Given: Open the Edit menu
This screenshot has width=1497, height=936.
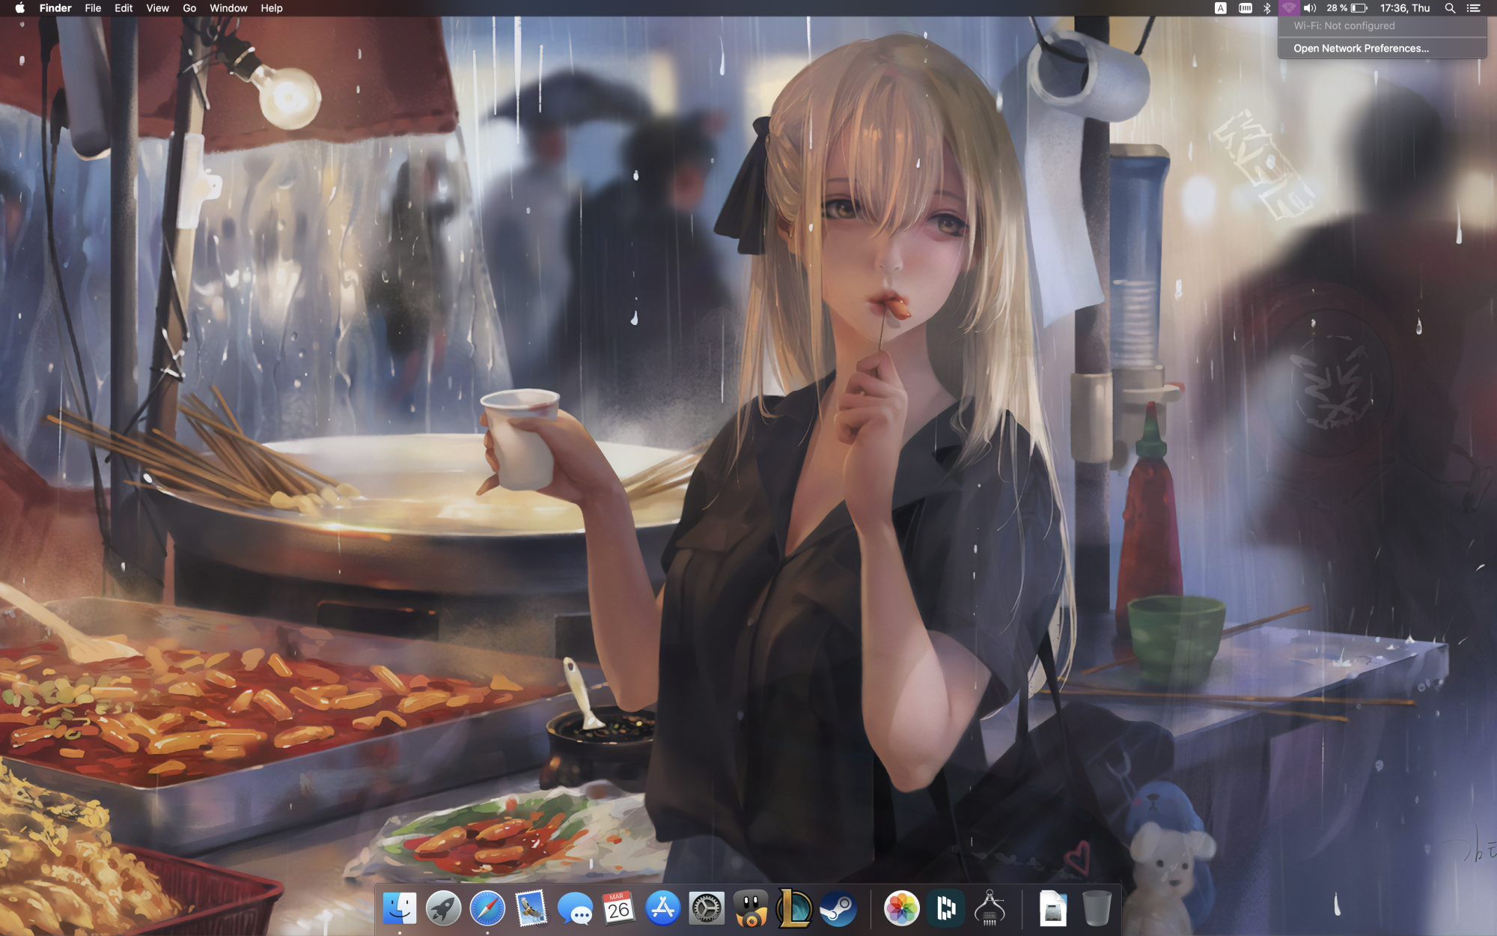Looking at the screenshot, I should point(124,8).
